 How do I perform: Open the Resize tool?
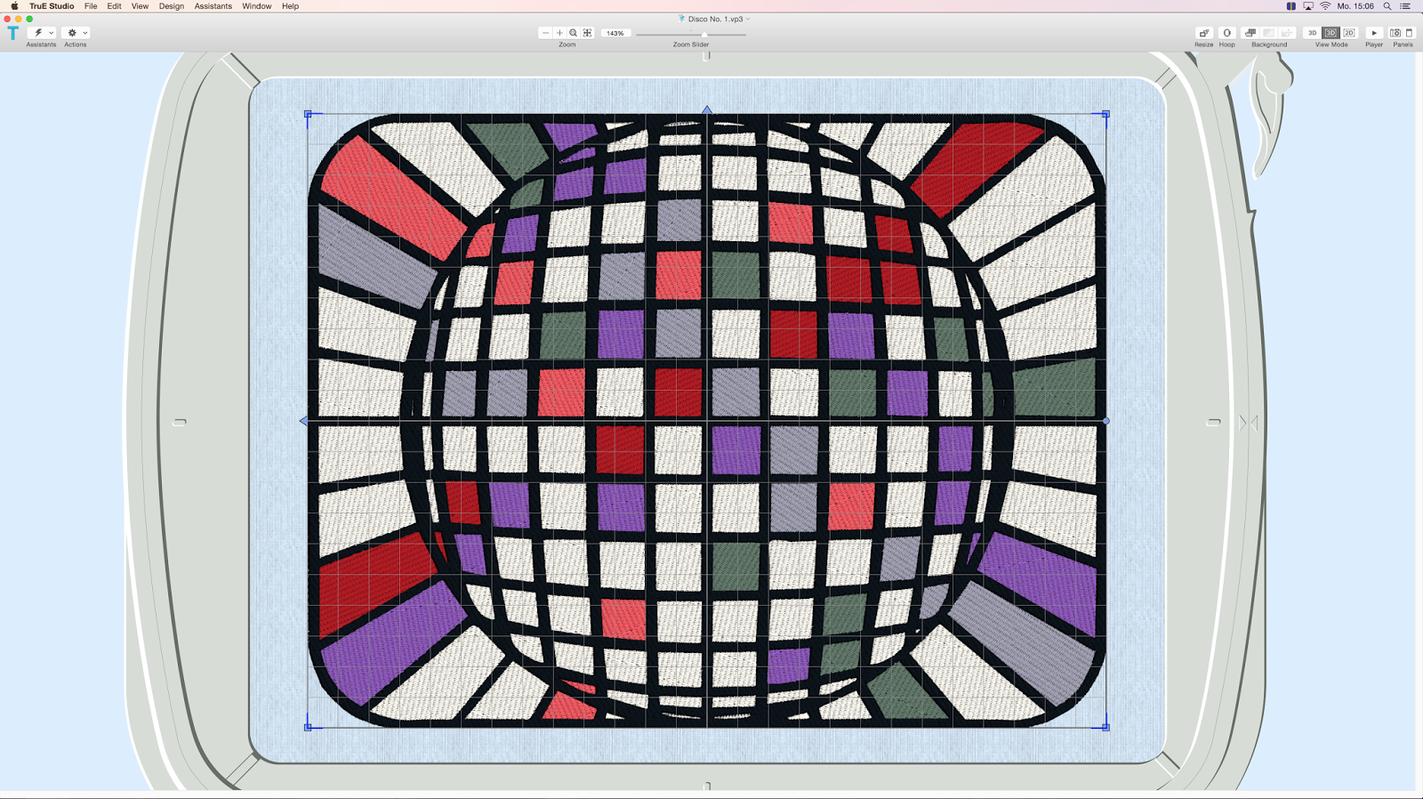[x=1204, y=33]
